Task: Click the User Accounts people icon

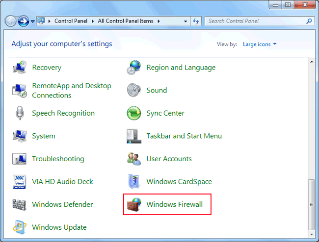Action: coord(134,159)
